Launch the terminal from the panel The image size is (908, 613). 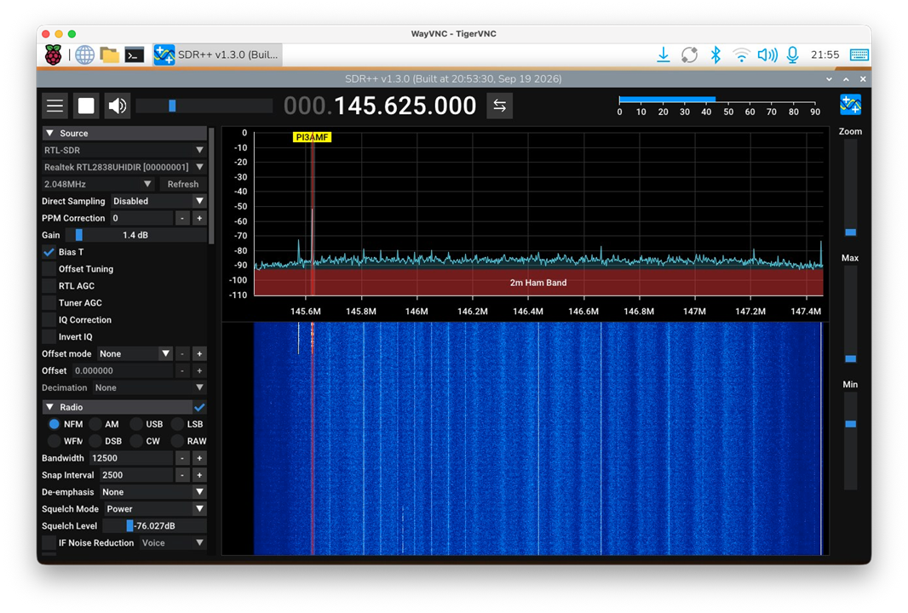135,55
